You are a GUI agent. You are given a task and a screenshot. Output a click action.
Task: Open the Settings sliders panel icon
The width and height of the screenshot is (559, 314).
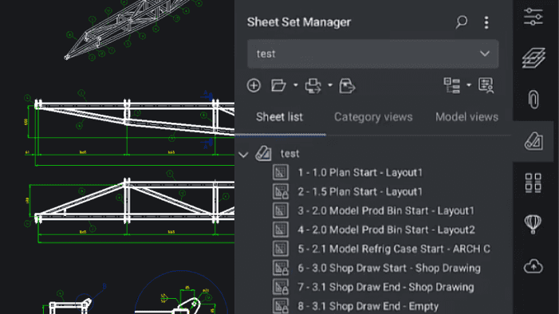click(x=533, y=16)
